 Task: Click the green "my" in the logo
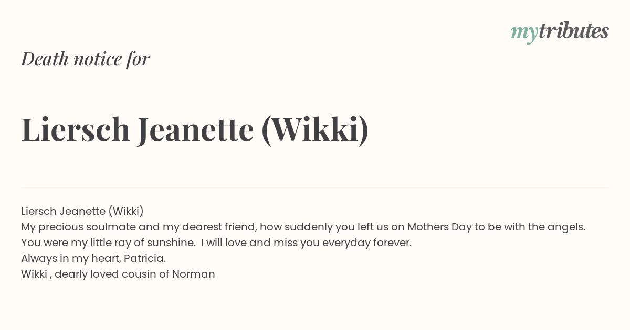(524, 34)
